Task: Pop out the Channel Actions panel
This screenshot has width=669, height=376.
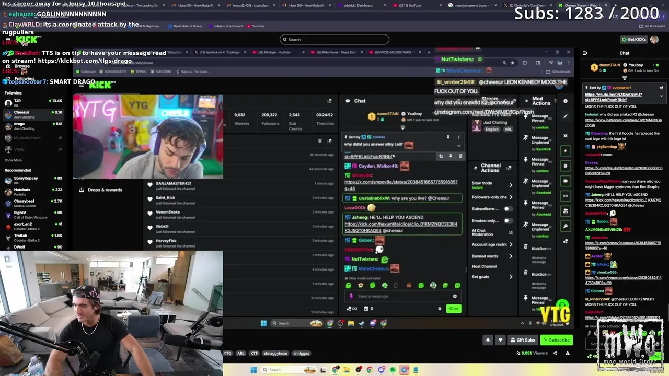Action: 509,168
